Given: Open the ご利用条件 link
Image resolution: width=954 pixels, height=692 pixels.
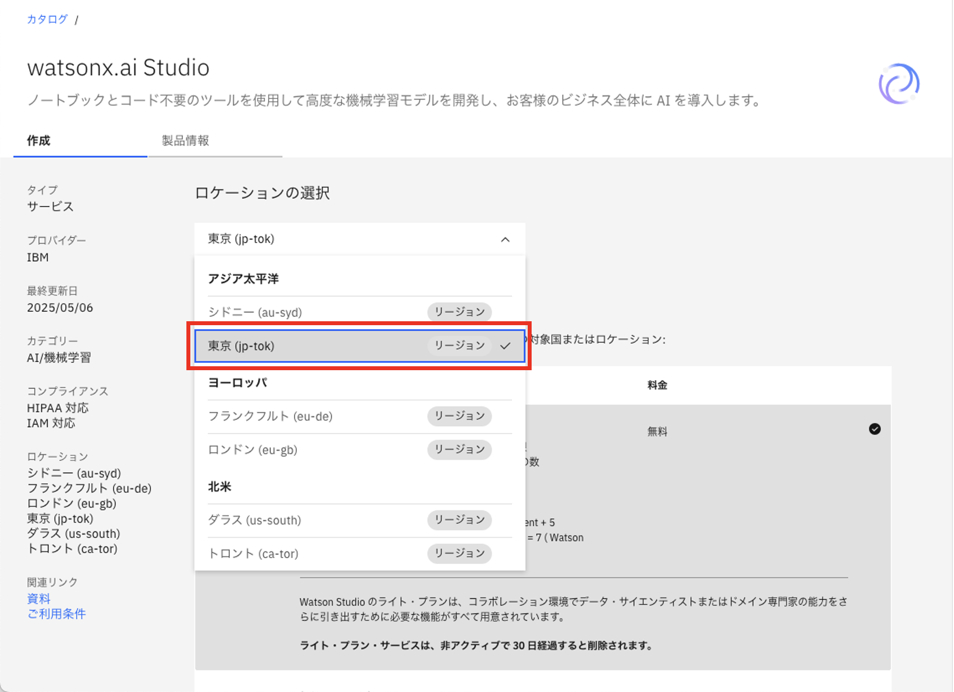Looking at the screenshot, I should click(x=56, y=614).
